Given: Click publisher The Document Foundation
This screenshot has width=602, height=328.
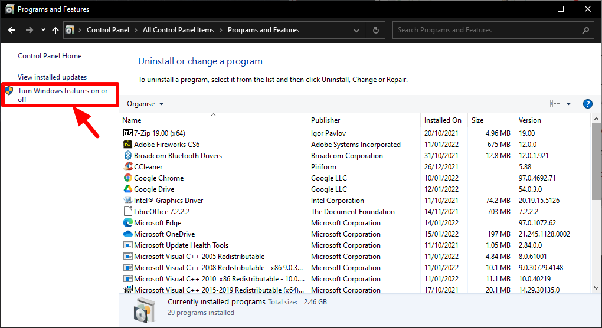Looking at the screenshot, I should coord(353,212).
